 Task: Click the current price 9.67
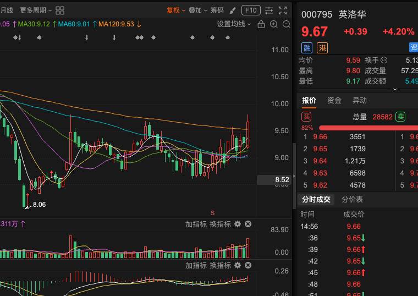coord(314,32)
